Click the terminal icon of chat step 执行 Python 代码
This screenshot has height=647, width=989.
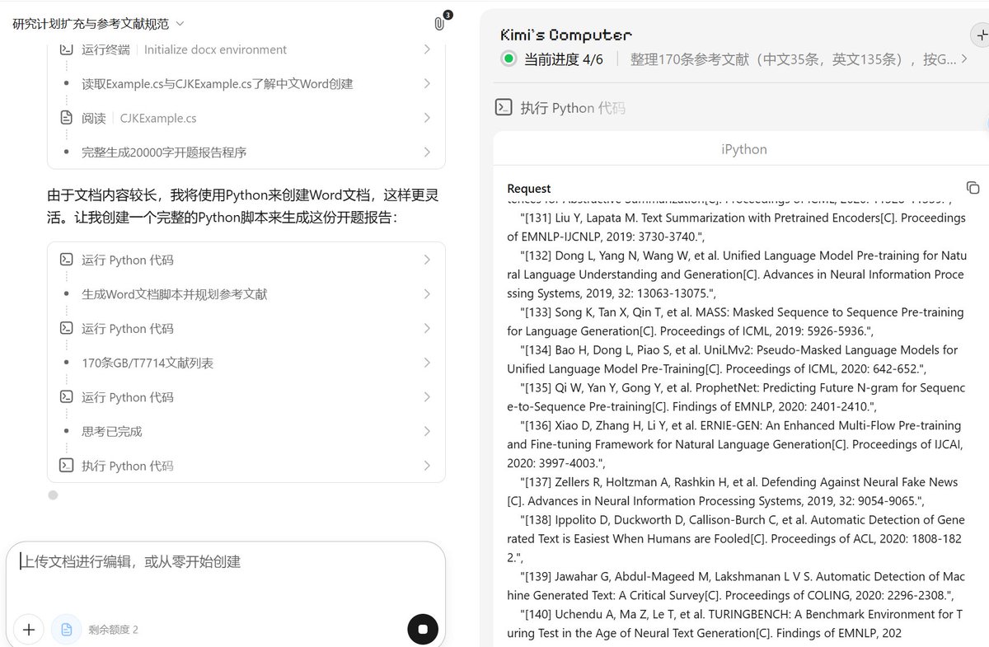coord(67,466)
